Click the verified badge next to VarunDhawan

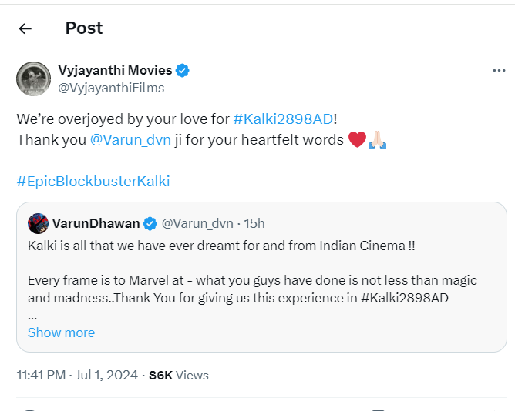150,224
